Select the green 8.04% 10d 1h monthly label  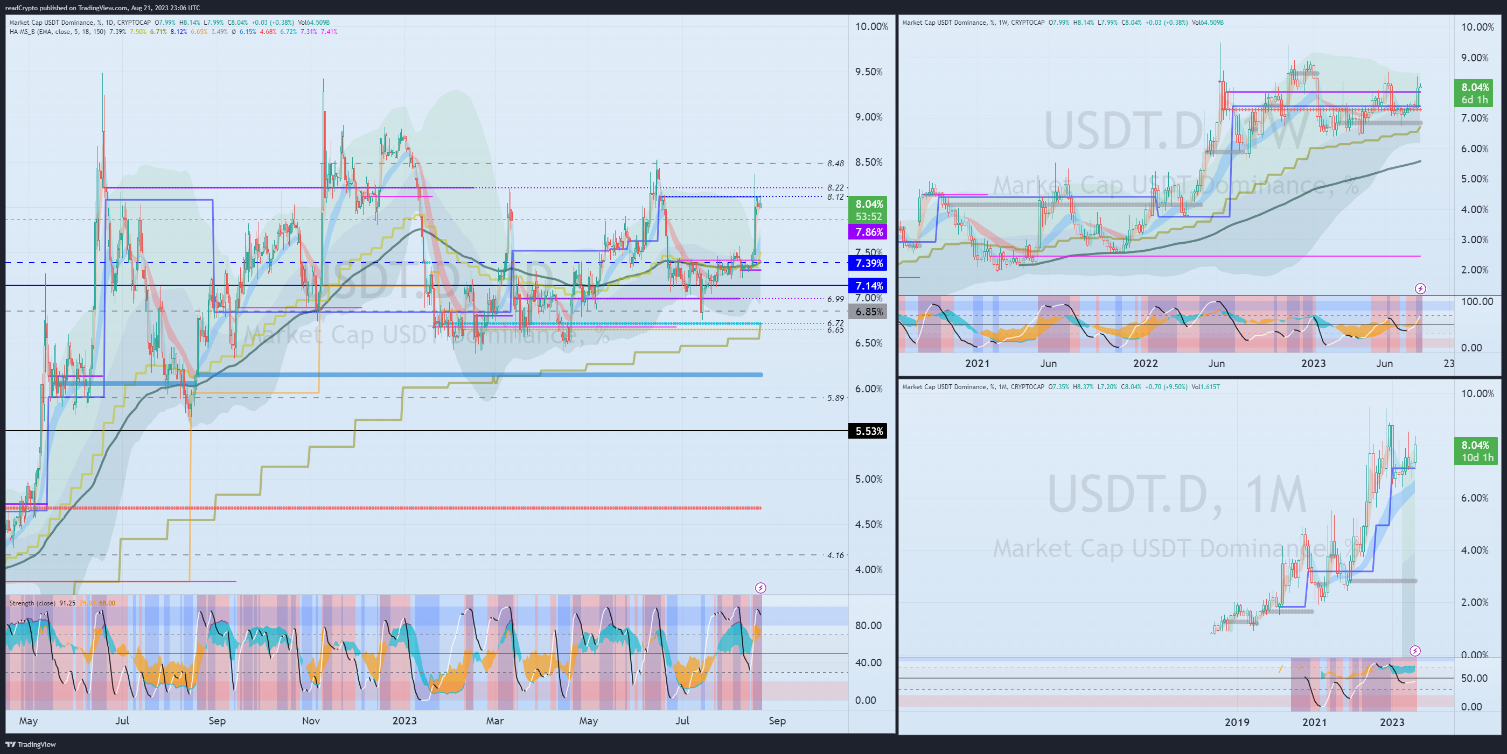pos(1477,451)
